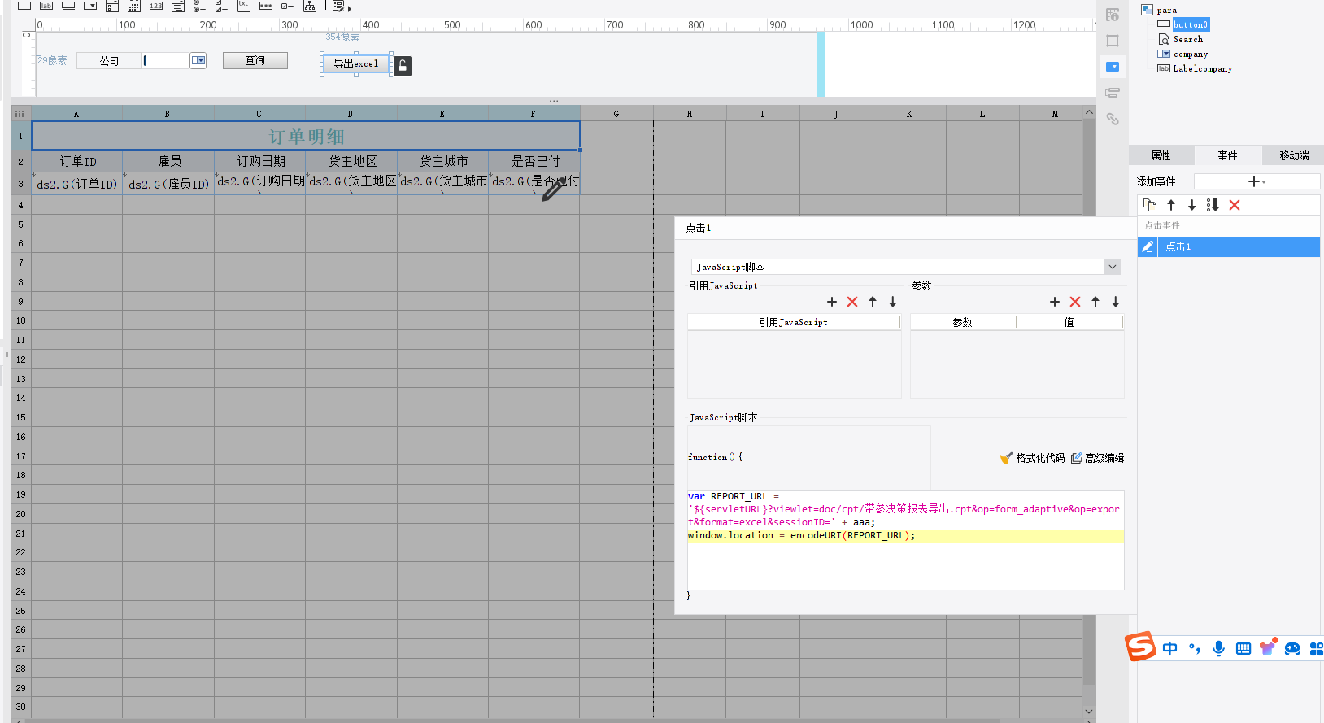
Task: Edit the 点击1 event with pencil icon
Action: [x=1148, y=246]
